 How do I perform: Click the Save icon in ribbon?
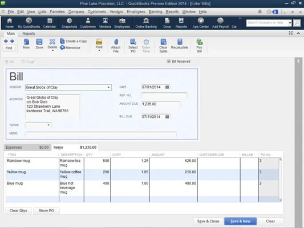(x=39, y=44)
